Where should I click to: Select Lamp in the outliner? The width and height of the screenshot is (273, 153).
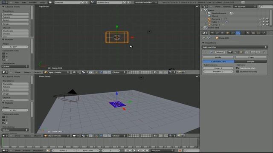[x=215, y=25]
